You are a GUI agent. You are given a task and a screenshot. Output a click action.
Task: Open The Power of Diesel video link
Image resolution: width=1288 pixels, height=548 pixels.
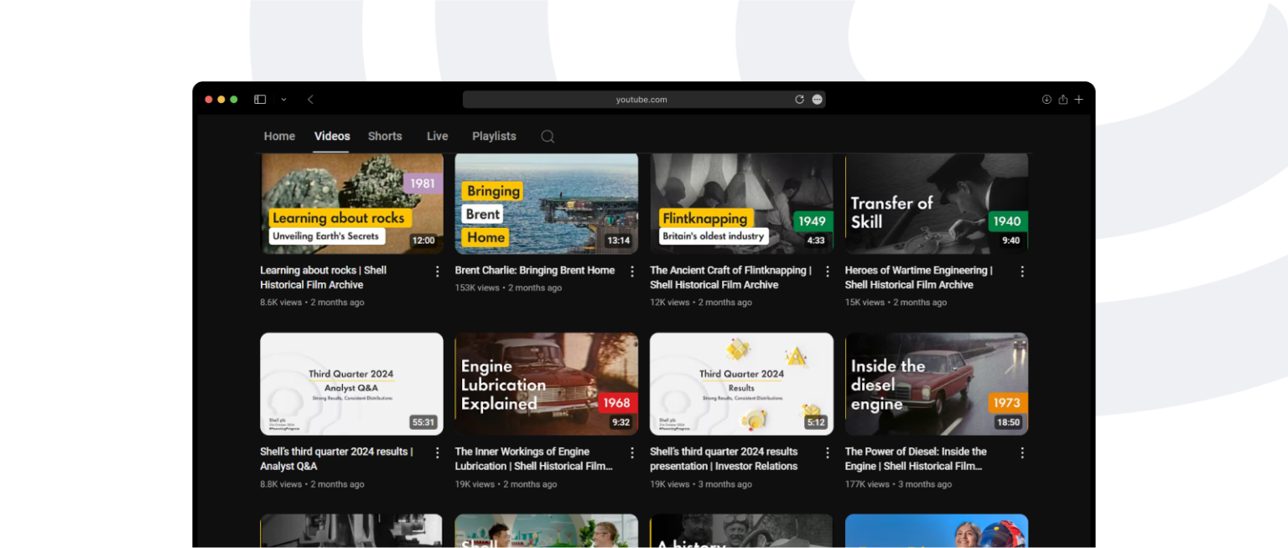(x=917, y=458)
